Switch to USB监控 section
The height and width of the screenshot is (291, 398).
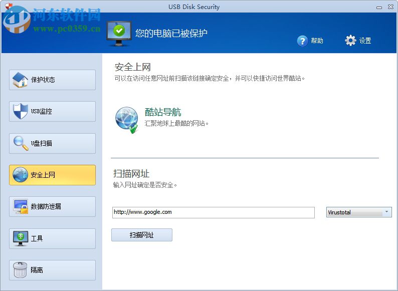[x=52, y=111]
